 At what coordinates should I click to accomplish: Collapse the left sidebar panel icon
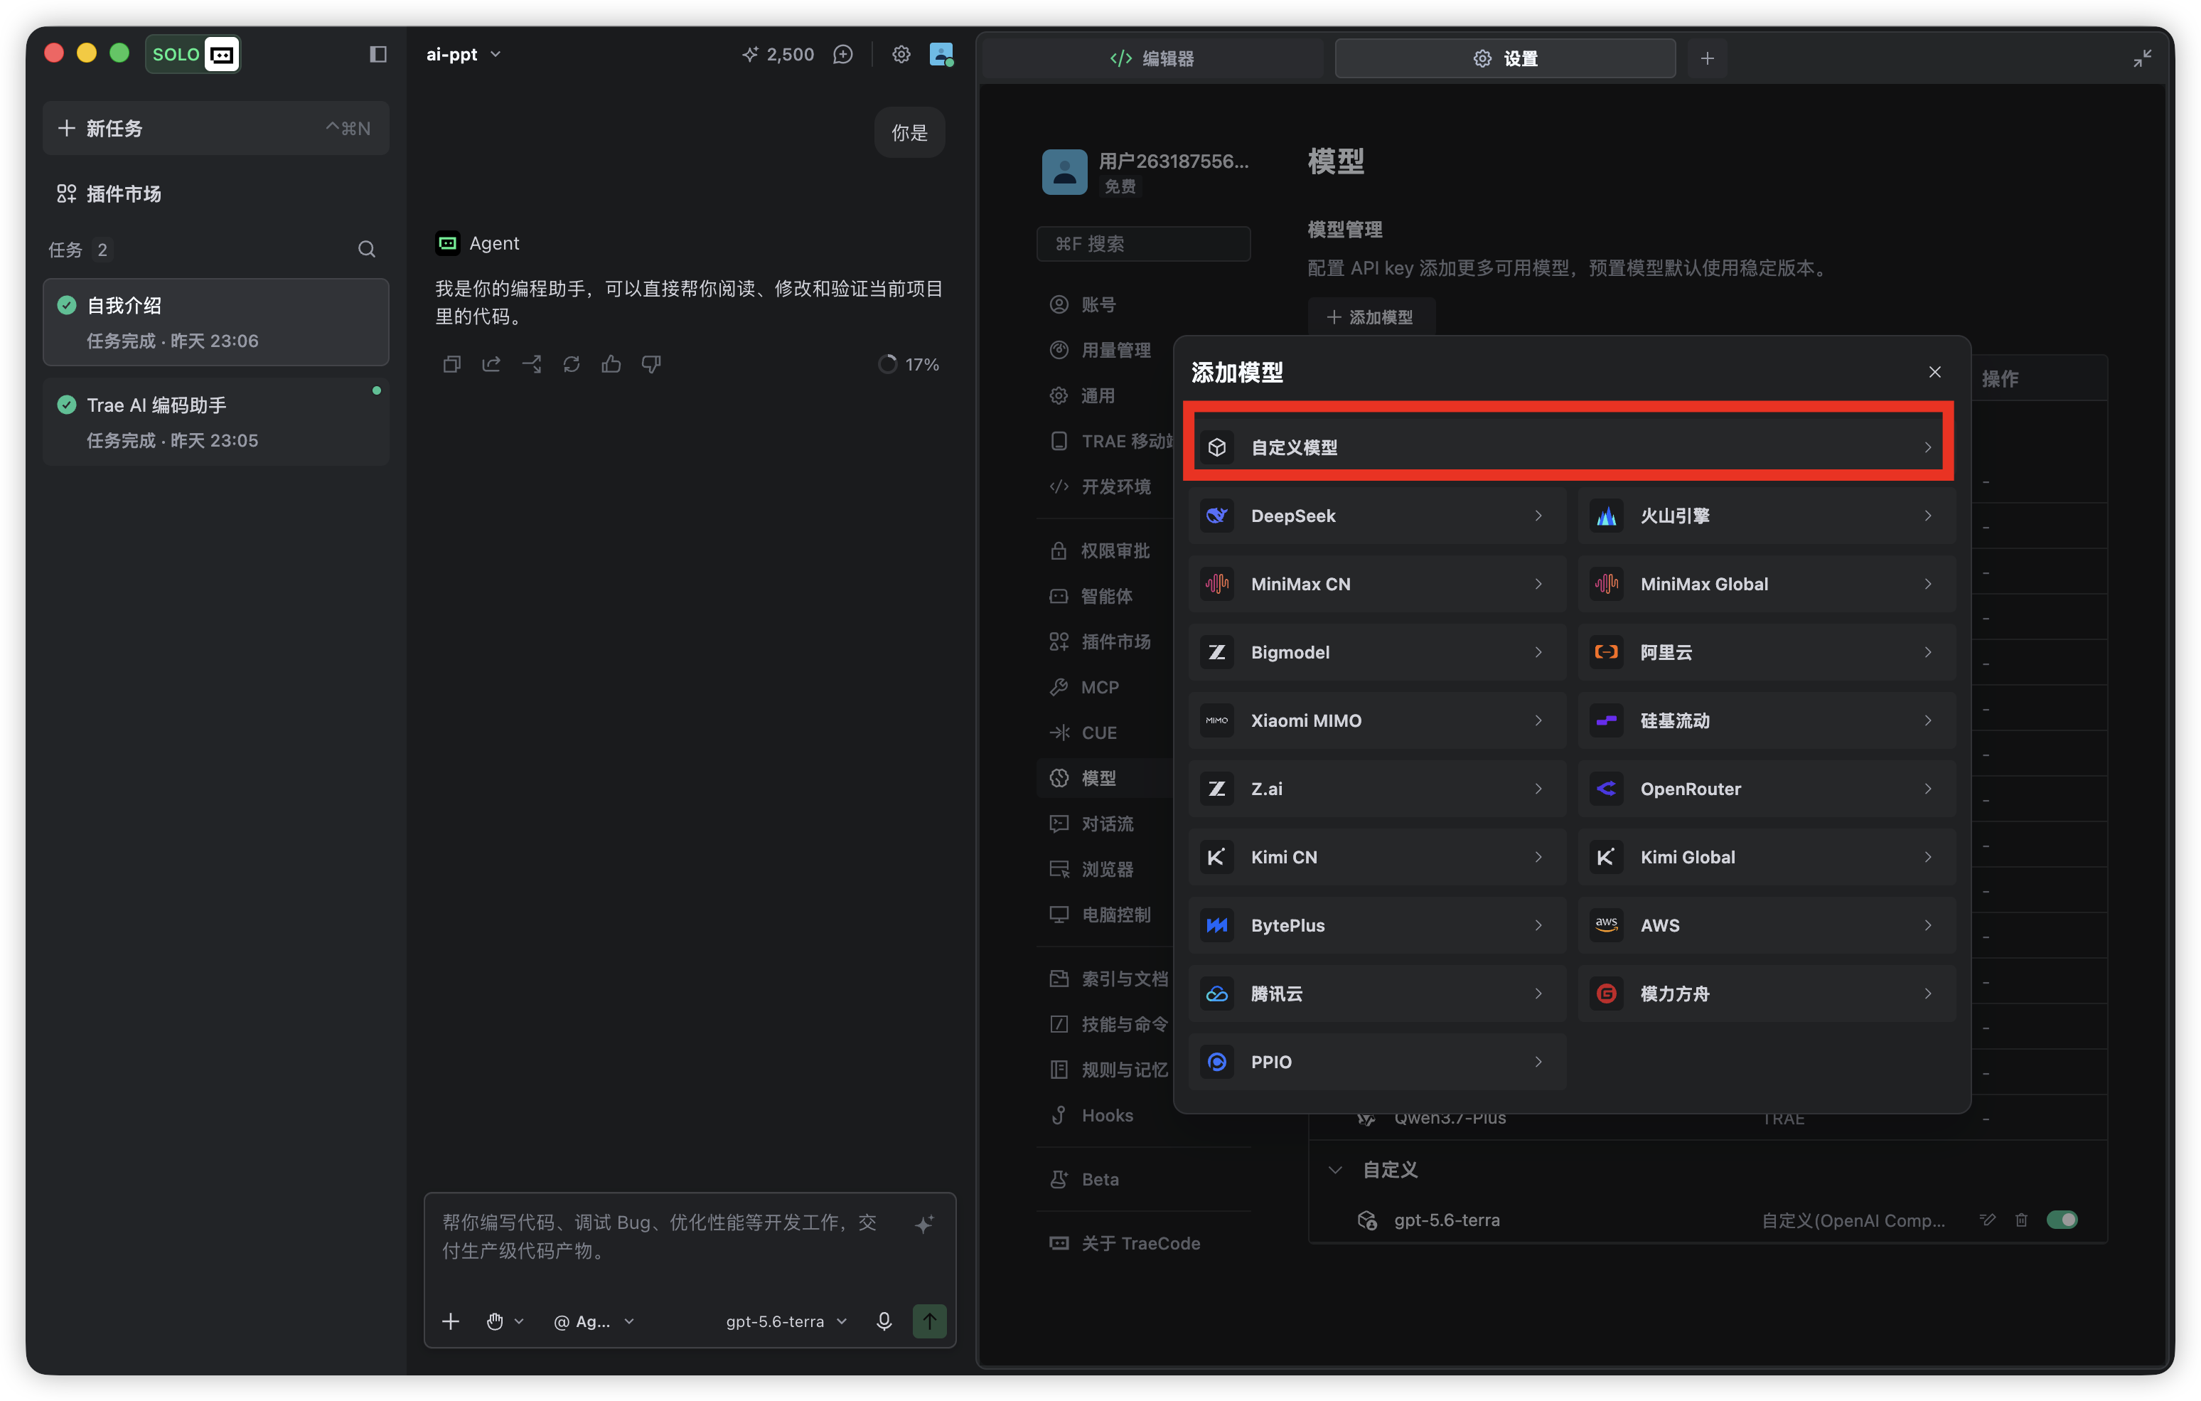[x=377, y=54]
